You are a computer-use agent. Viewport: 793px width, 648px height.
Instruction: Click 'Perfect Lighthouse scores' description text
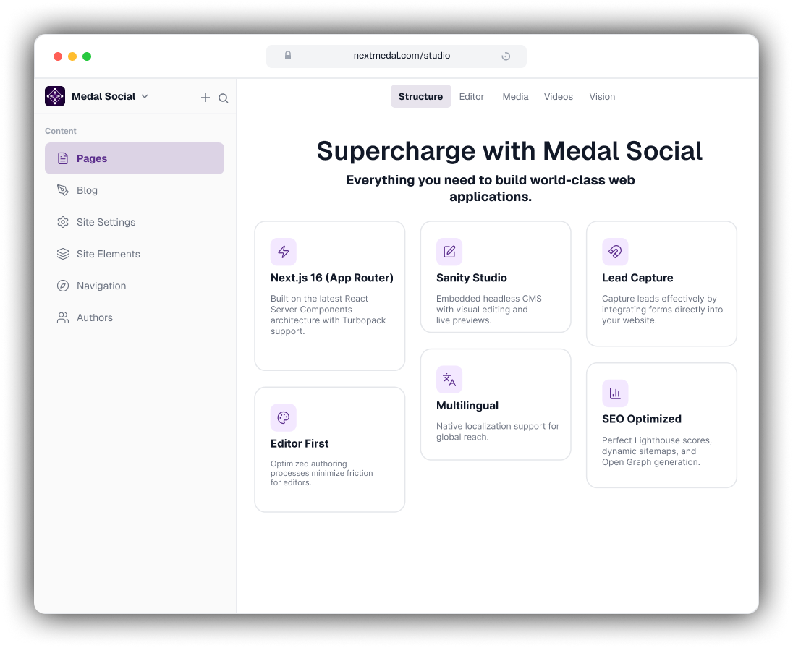[x=656, y=451]
